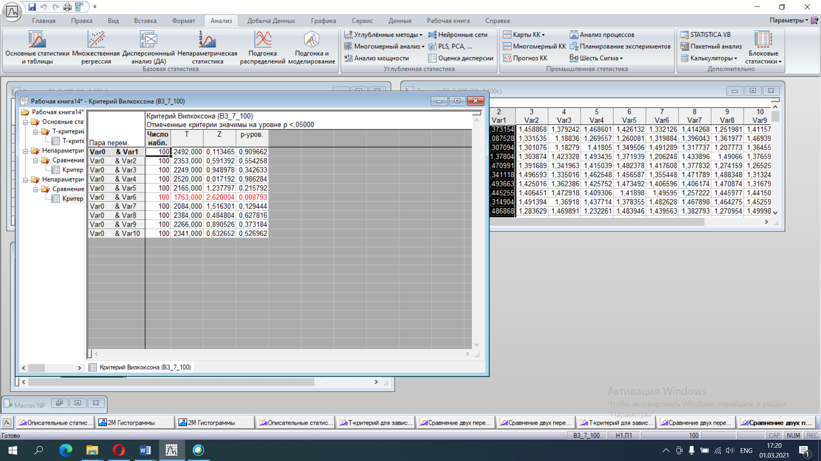Open Параметры dropdown at top right
821x461 pixels.
(789, 20)
